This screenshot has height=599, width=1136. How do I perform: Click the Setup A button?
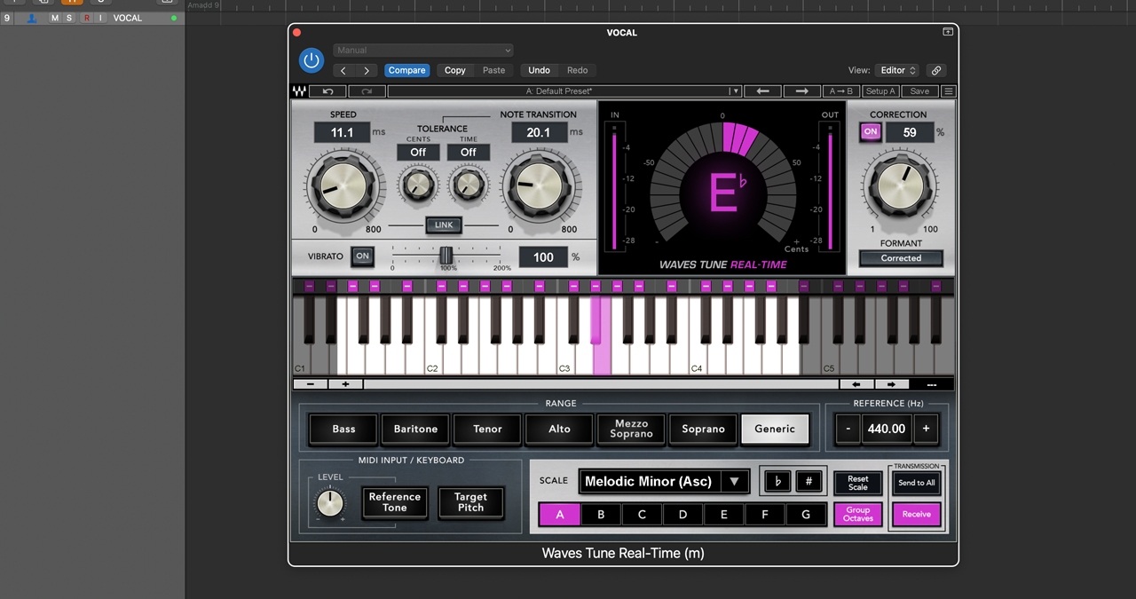tap(881, 91)
